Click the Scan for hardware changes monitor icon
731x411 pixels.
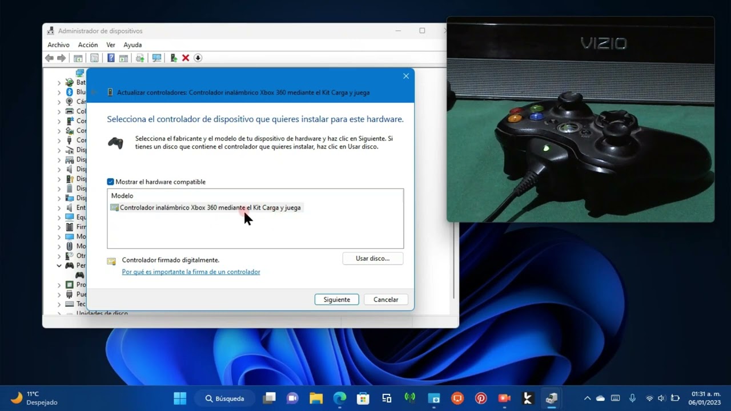[x=156, y=58]
